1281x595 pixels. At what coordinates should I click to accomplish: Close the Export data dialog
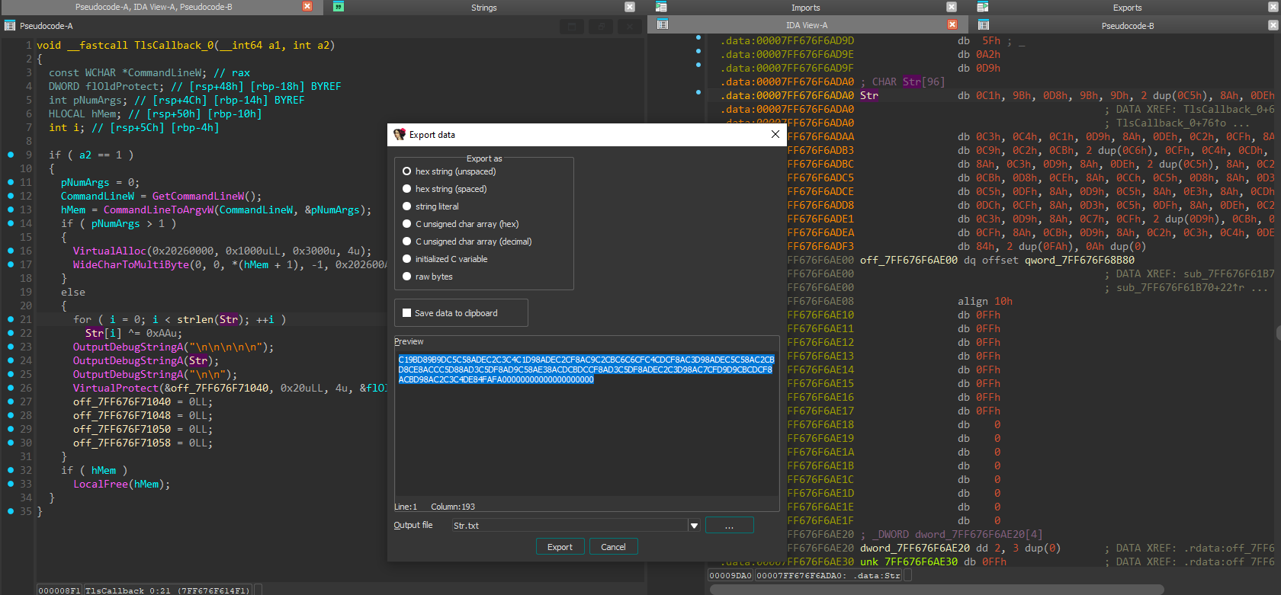tap(775, 134)
